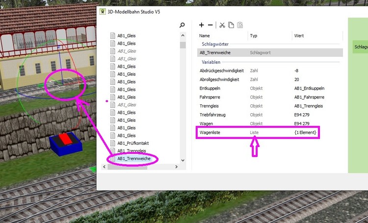The image size is (368, 223).
Task: Click the AB1_Trenngleis value in the Wert column
Action: tap(309, 106)
